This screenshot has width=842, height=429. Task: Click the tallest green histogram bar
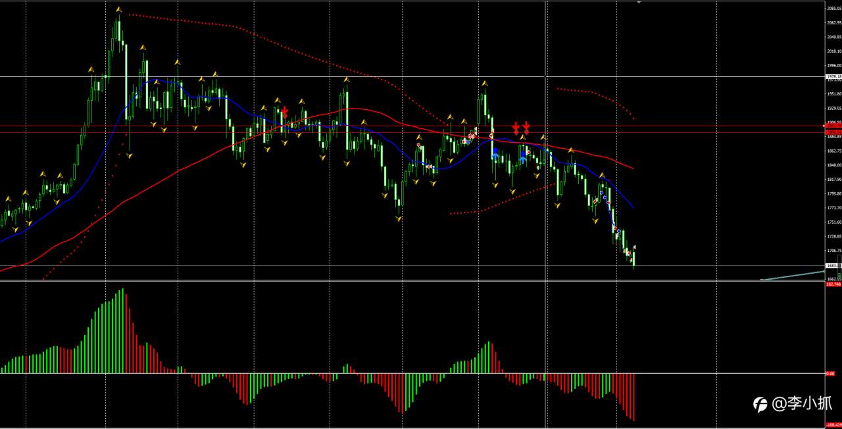click(x=122, y=331)
